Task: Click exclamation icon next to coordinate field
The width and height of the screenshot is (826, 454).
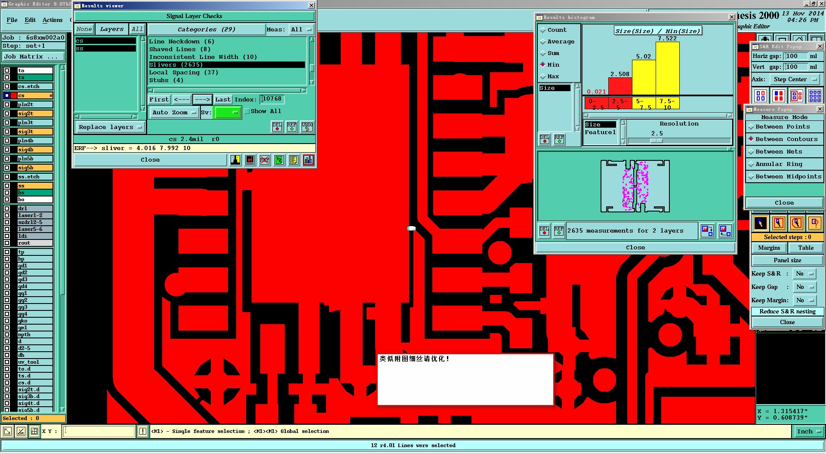Action: point(143,431)
